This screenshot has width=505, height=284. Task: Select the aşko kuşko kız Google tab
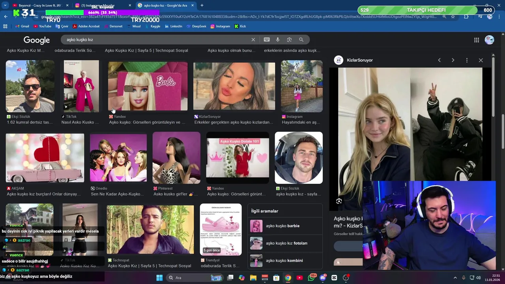pyautogui.click(x=166, y=5)
